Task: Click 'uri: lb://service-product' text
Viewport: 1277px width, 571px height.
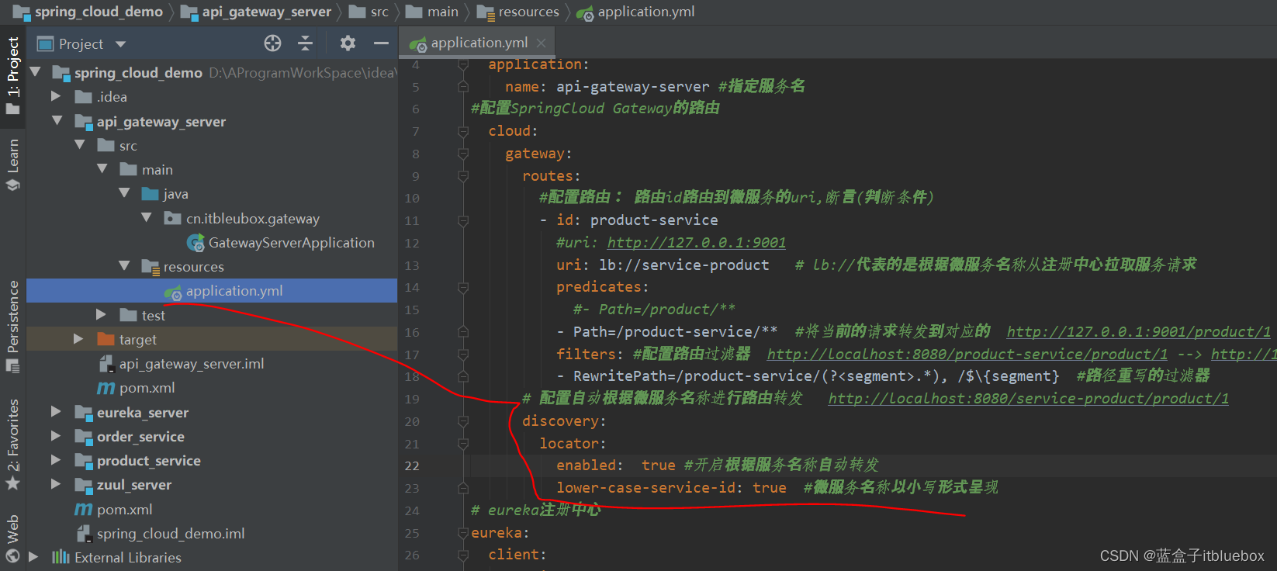Action: (x=663, y=265)
